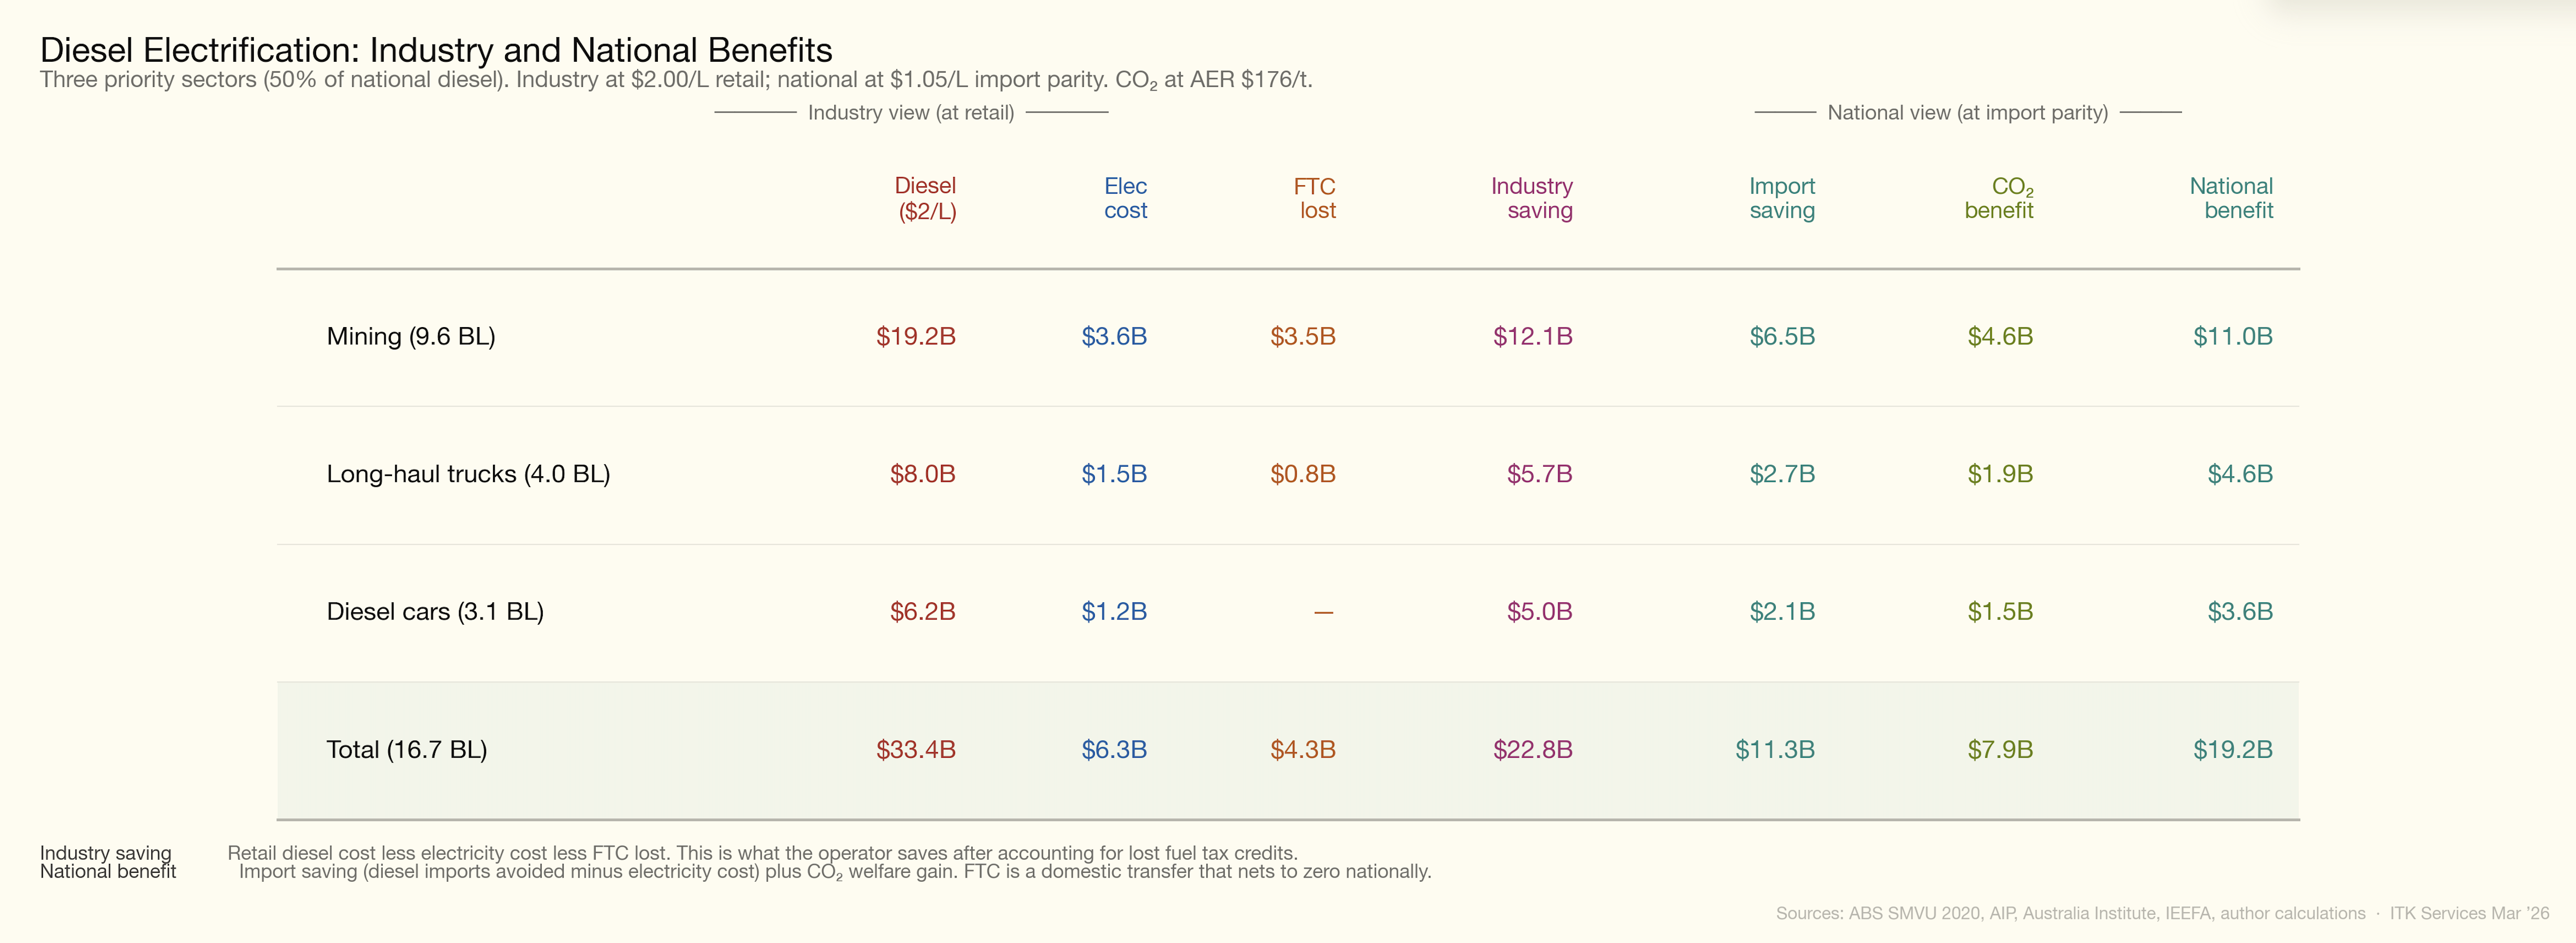Image resolution: width=2576 pixels, height=943 pixels.
Task: Click the FTC lost column header
Action: pos(1314,198)
